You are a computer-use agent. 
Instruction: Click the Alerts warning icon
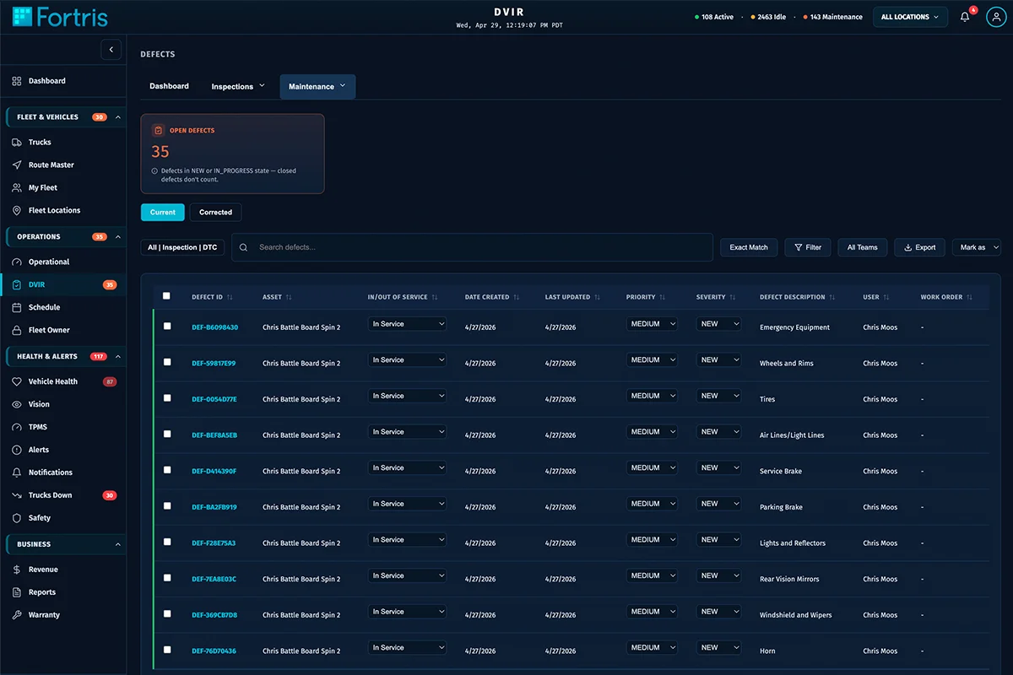point(17,451)
